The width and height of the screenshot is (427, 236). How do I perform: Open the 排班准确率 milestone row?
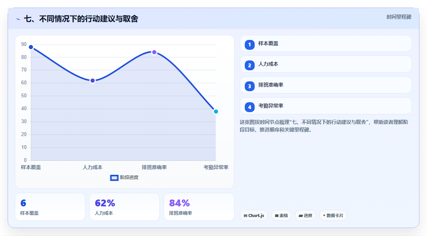coord(326,85)
